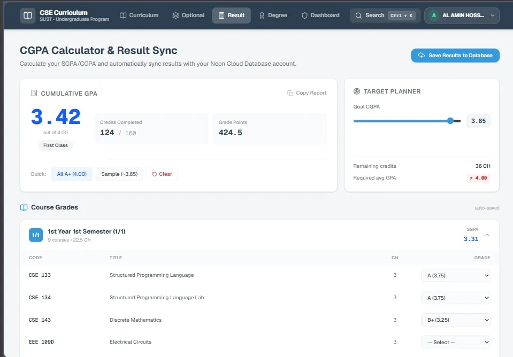Apply the All A+ (4.00) quick preset
This screenshot has height=357, width=513.
pyautogui.click(x=72, y=174)
